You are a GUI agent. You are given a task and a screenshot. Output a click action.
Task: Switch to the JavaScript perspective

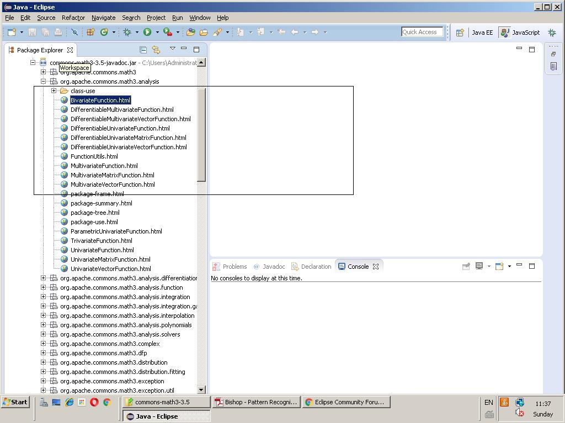[x=521, y=32]
